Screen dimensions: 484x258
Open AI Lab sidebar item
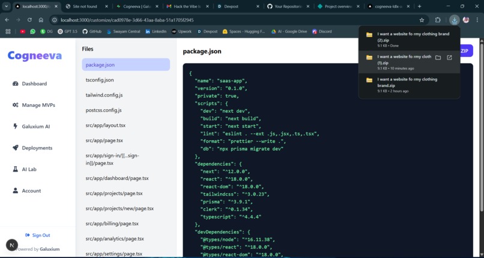click(25, 169)
